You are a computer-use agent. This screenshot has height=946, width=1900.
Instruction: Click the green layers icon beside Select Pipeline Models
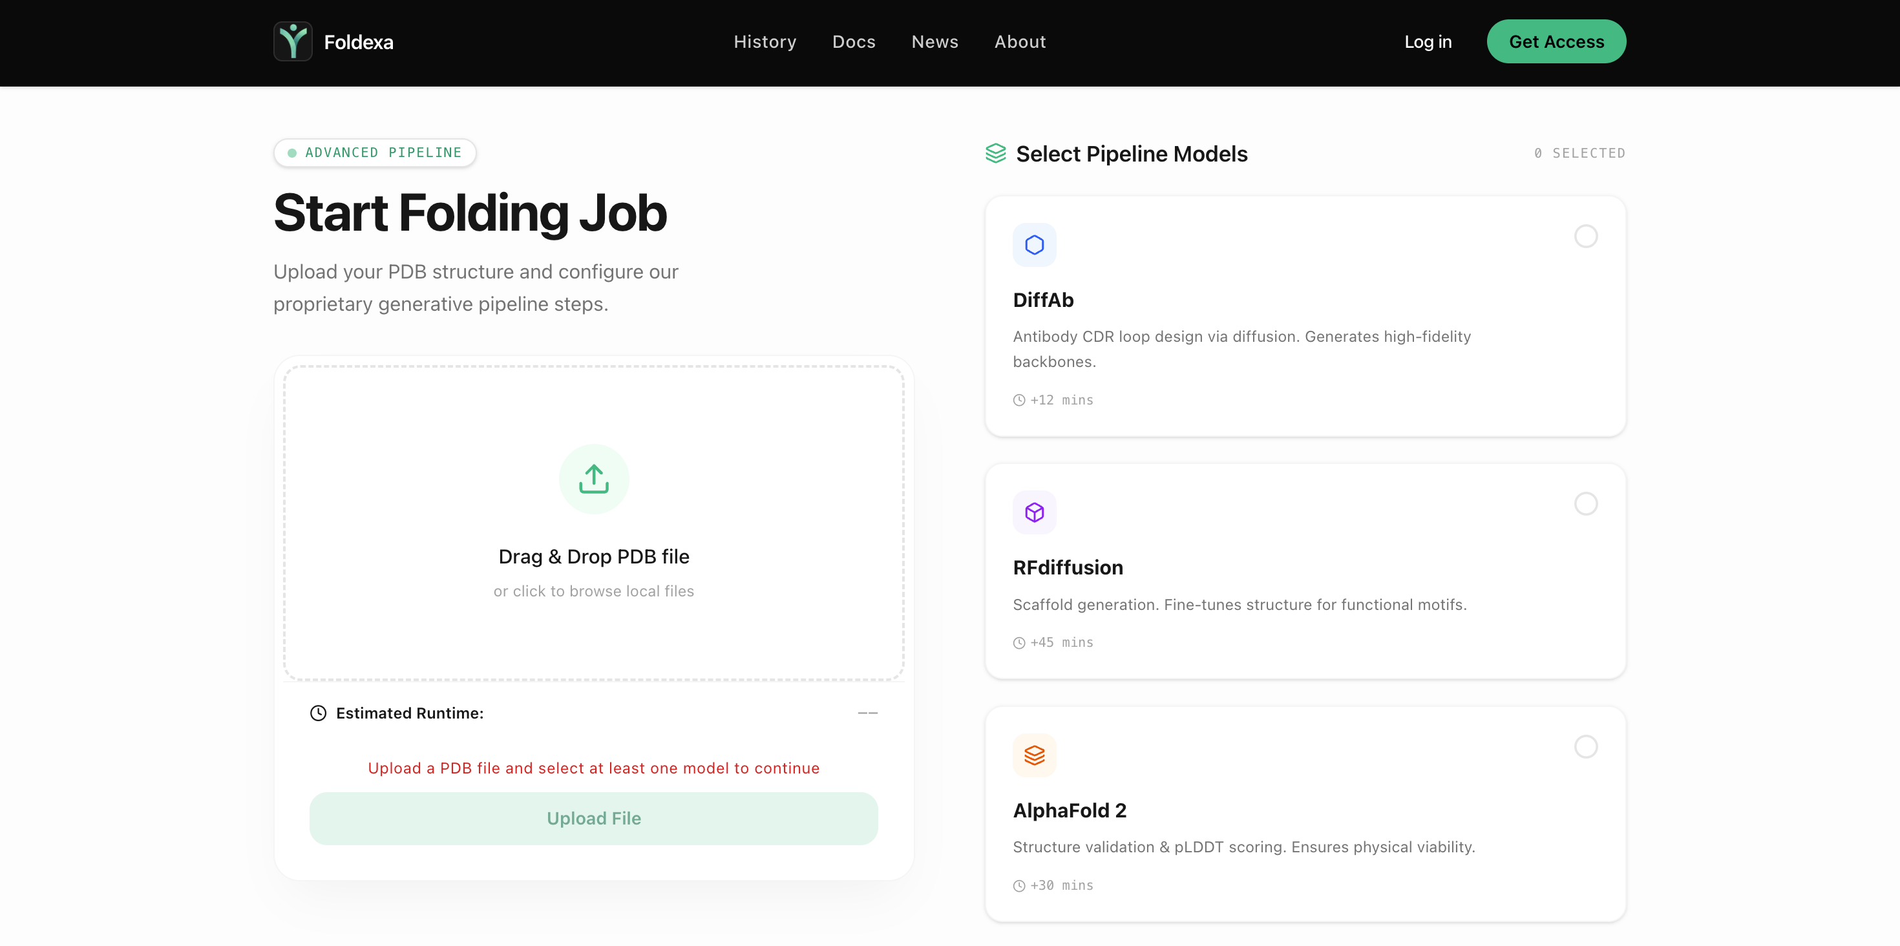click(996, 153)
